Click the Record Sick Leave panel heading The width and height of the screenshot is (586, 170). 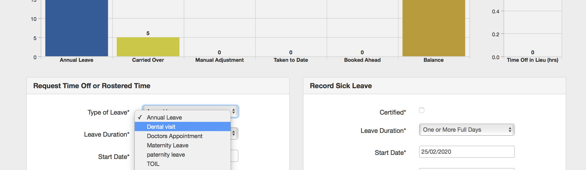(341, 86)
